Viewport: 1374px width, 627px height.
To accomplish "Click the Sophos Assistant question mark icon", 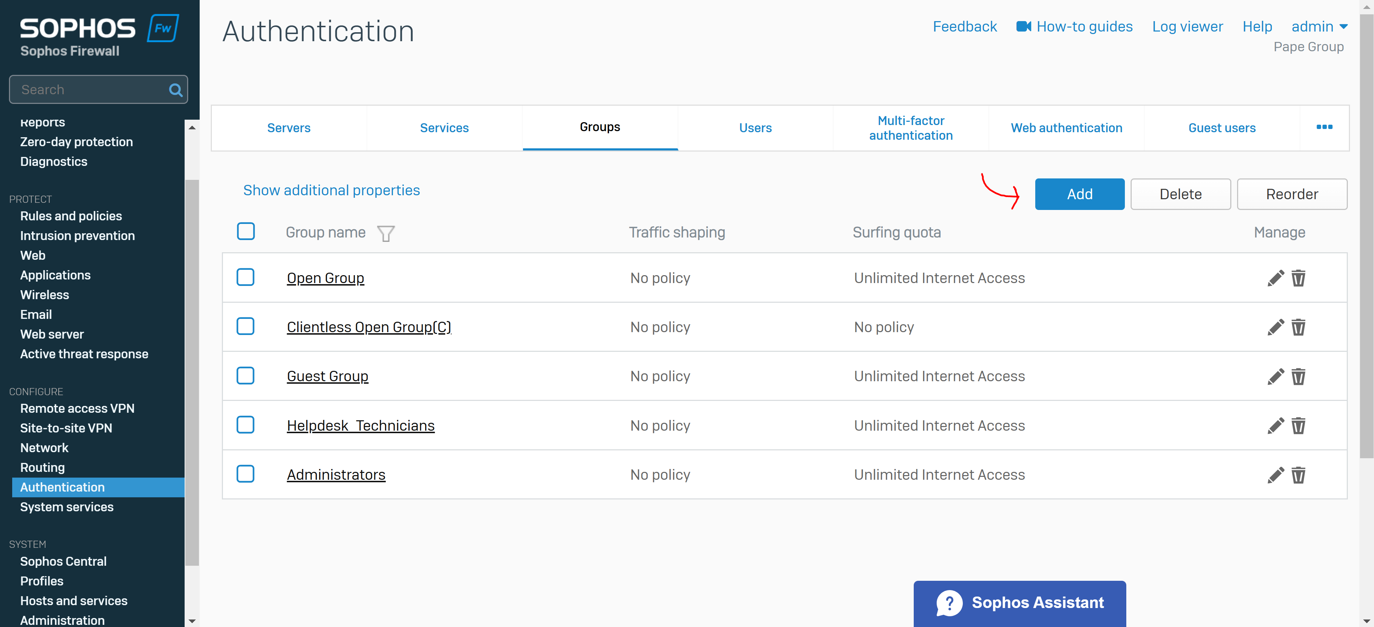I will coord(950,603).
